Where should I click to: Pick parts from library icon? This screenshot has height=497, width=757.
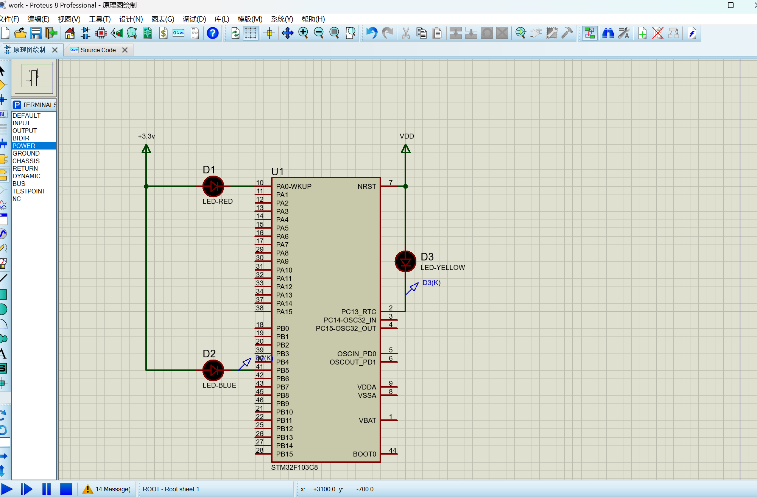(521, 33)
